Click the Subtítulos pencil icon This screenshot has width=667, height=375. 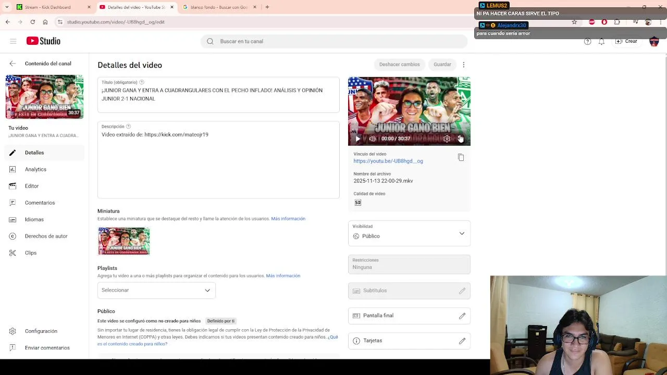(x=462, y=291)
